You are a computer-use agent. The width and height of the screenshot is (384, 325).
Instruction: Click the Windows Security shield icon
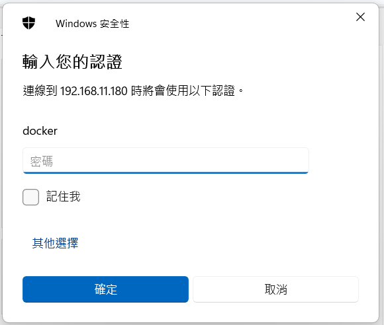(x=28, y=23)
